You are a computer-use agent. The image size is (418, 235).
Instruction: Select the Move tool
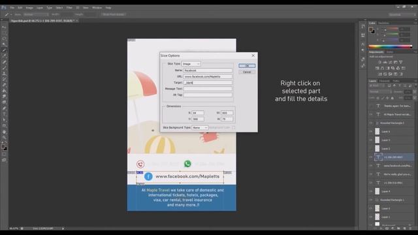coord(4,27)
